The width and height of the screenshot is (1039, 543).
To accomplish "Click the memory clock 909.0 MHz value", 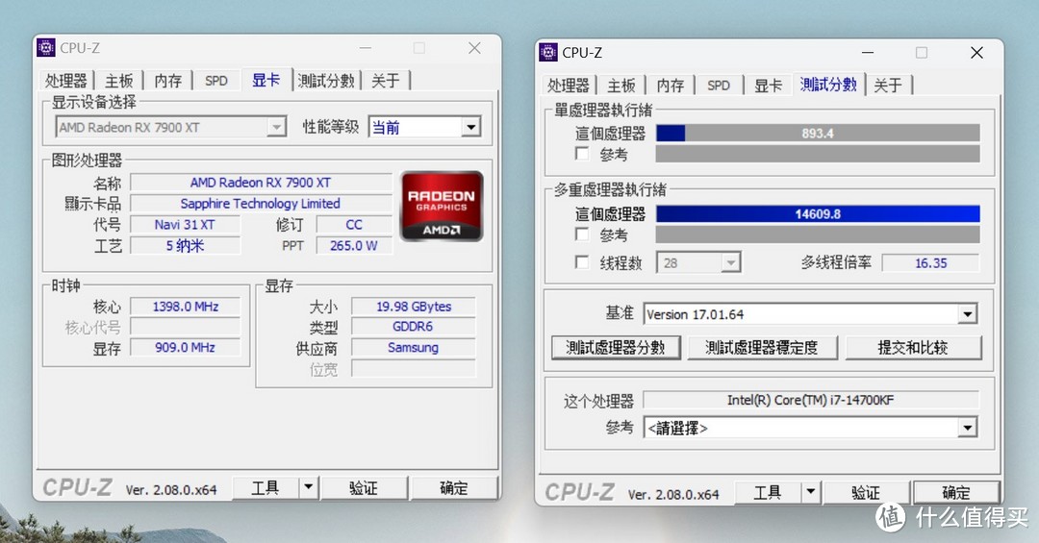I will 186,347.
